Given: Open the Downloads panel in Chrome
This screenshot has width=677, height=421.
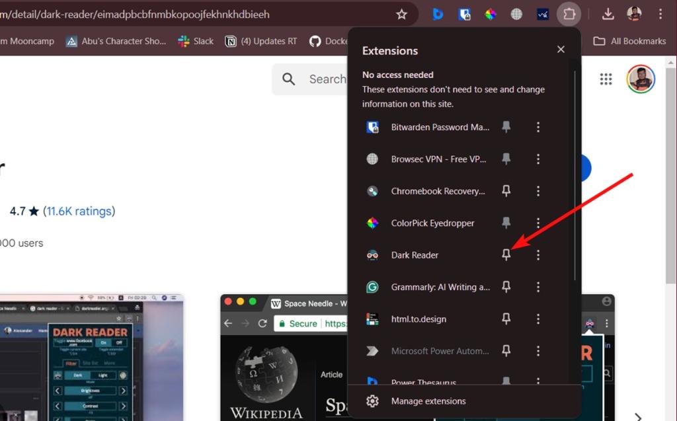Looking at the screenshot, I should click(x=608, y=13).
